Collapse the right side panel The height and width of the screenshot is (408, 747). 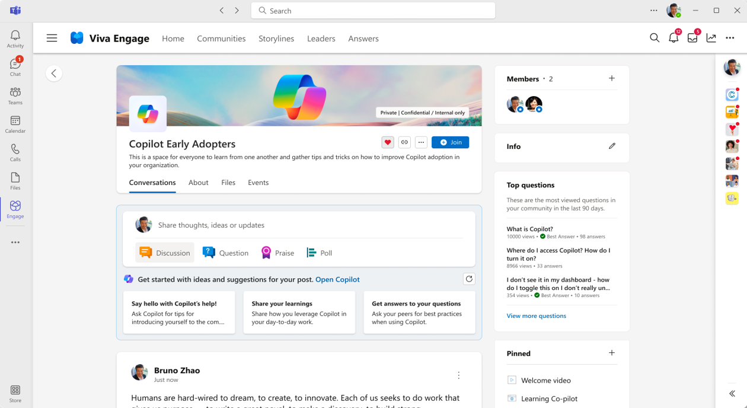tap(732, 393)
